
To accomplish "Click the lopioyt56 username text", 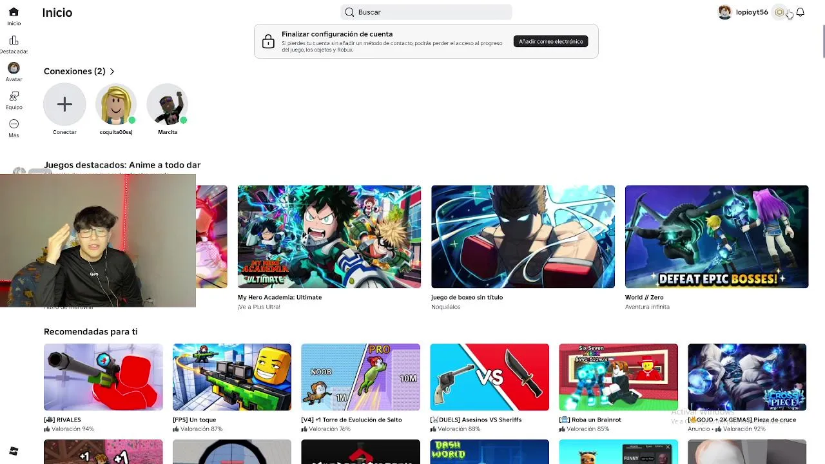I will (752, 12).
